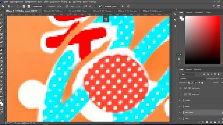Open the Нормальный blend mode dropdown in options bar
Screen dimensions: 223x125
[40, 6]
